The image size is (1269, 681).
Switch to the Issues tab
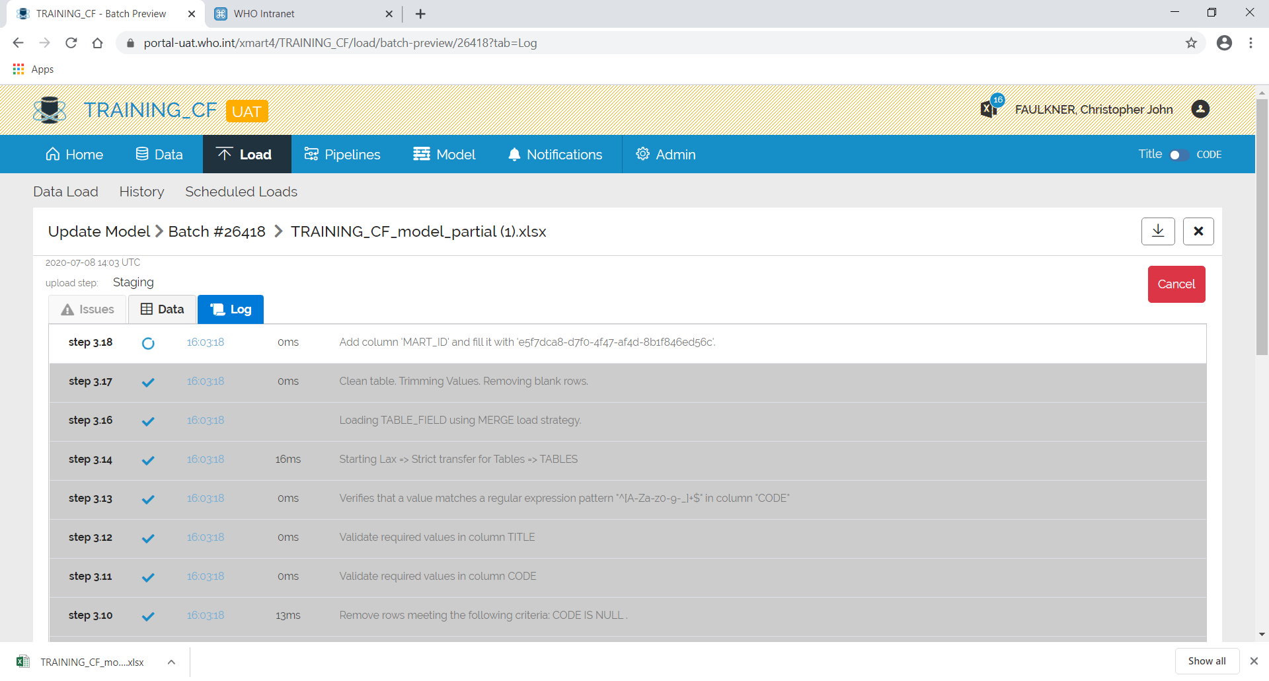(87, 309)
